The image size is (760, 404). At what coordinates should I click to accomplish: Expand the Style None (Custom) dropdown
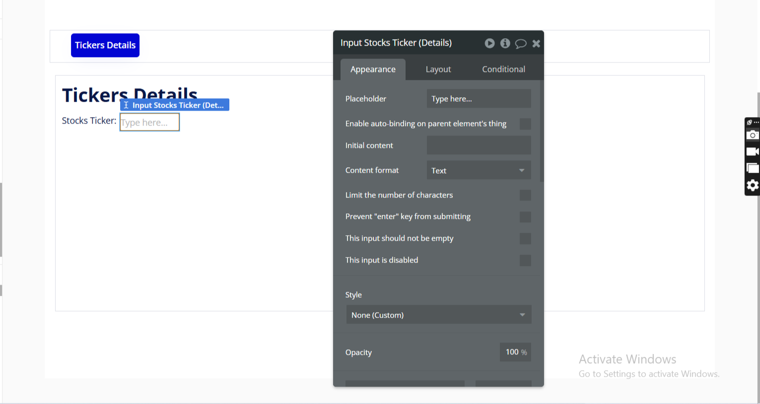click(438, 315)
